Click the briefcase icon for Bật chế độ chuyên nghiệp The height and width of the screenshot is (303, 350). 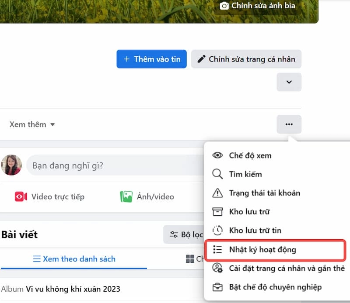(x=217, y=287)
